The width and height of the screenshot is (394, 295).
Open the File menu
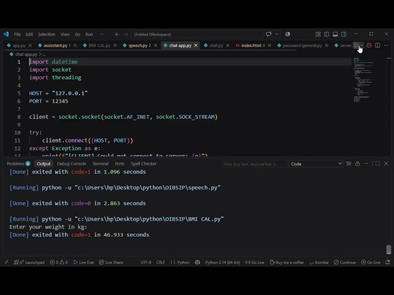pos(17,34)
